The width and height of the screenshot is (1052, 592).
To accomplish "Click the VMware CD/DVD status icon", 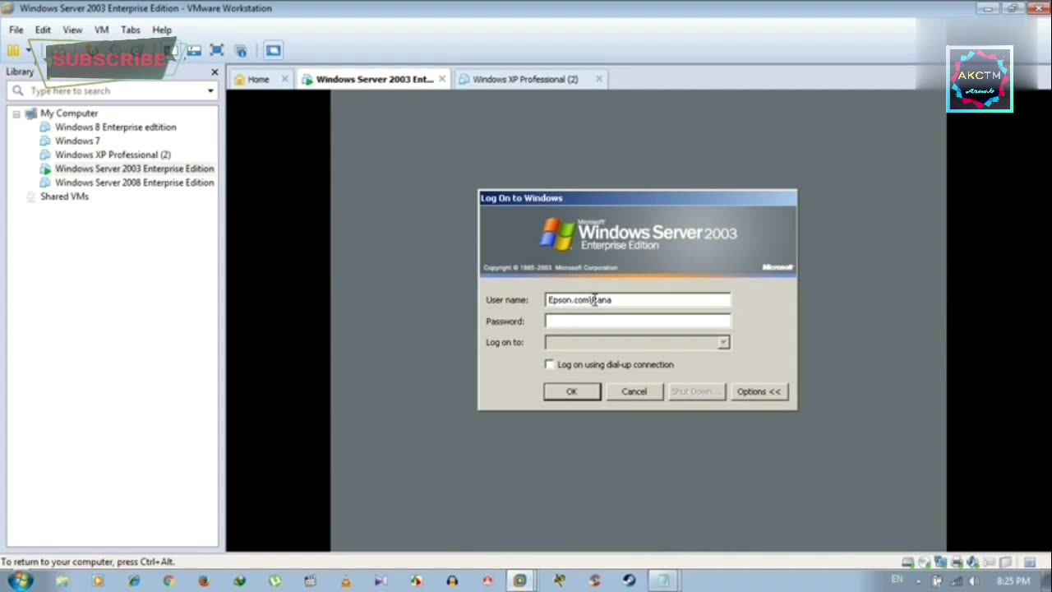I will (924, 562).
